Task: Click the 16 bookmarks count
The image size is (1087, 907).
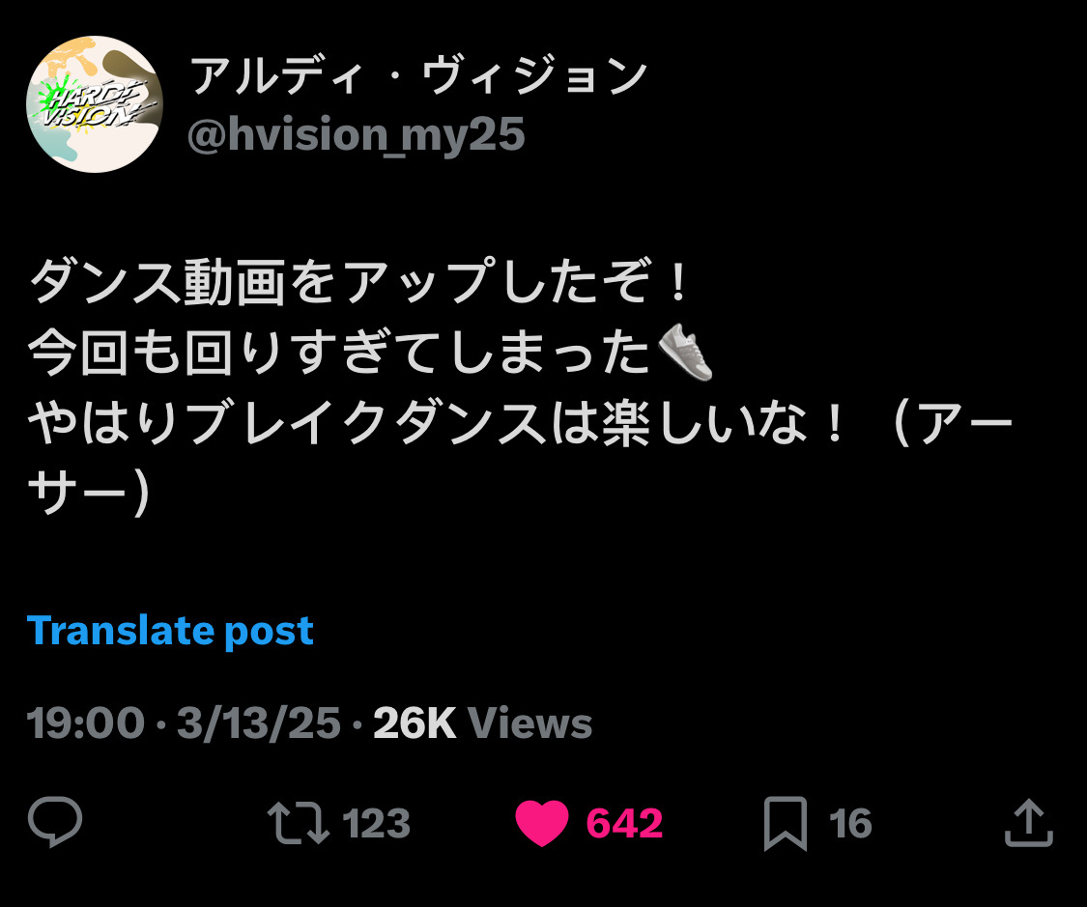Action: 850,823
